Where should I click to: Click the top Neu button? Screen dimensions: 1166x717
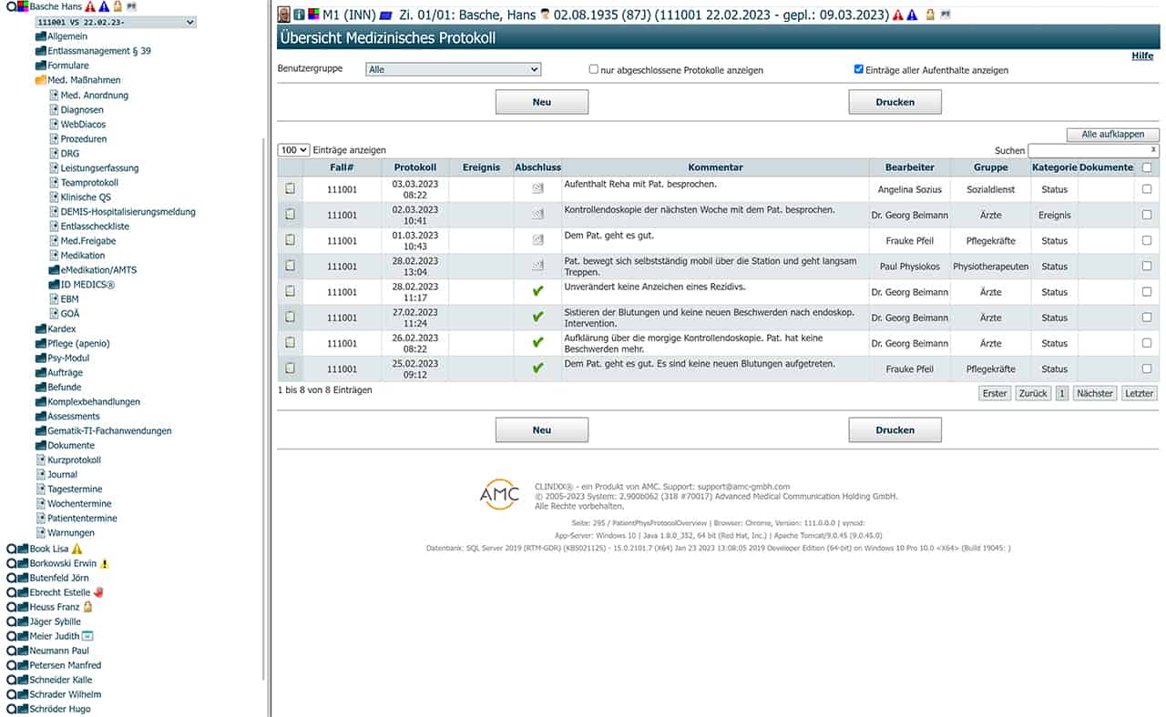pyautogui.click(x=541, y=102)
